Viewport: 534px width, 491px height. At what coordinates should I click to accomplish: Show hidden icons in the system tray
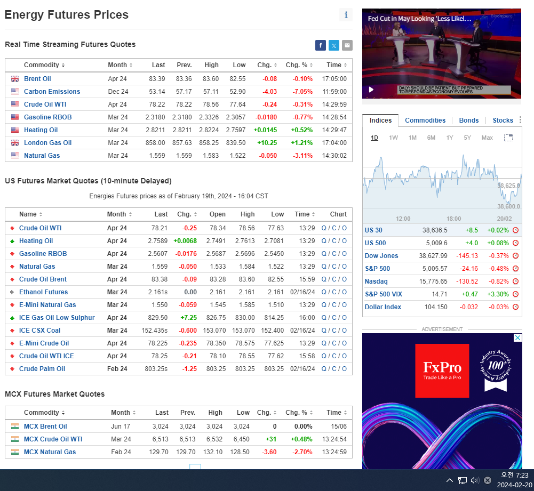pyautogui.click(x=450, y=480)
